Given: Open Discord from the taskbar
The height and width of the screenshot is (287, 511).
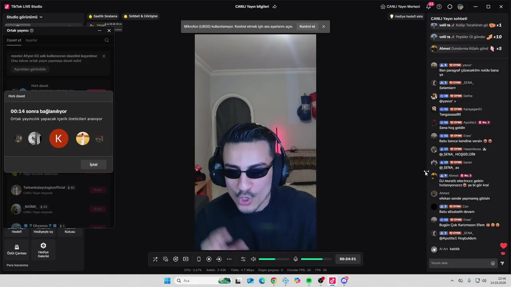Looking at the screenshot, I should tap(345, 281).
